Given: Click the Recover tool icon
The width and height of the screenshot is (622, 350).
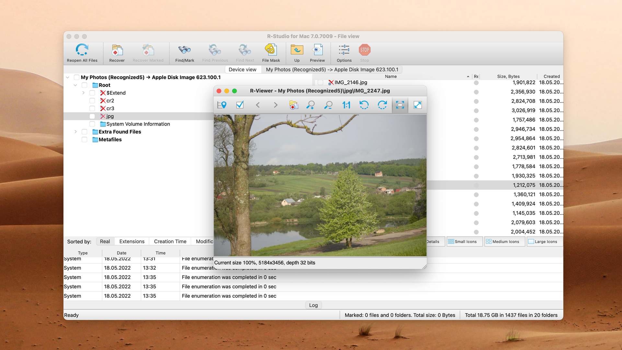Looking at the screenshot, I should pyautogui.click(x=116, y=51).
